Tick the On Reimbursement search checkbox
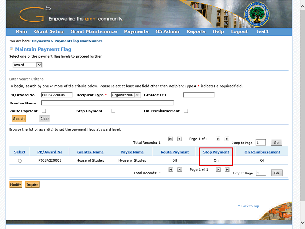Image resolution: width=305 pixels, height=229 pixels. tap(186, 111)
